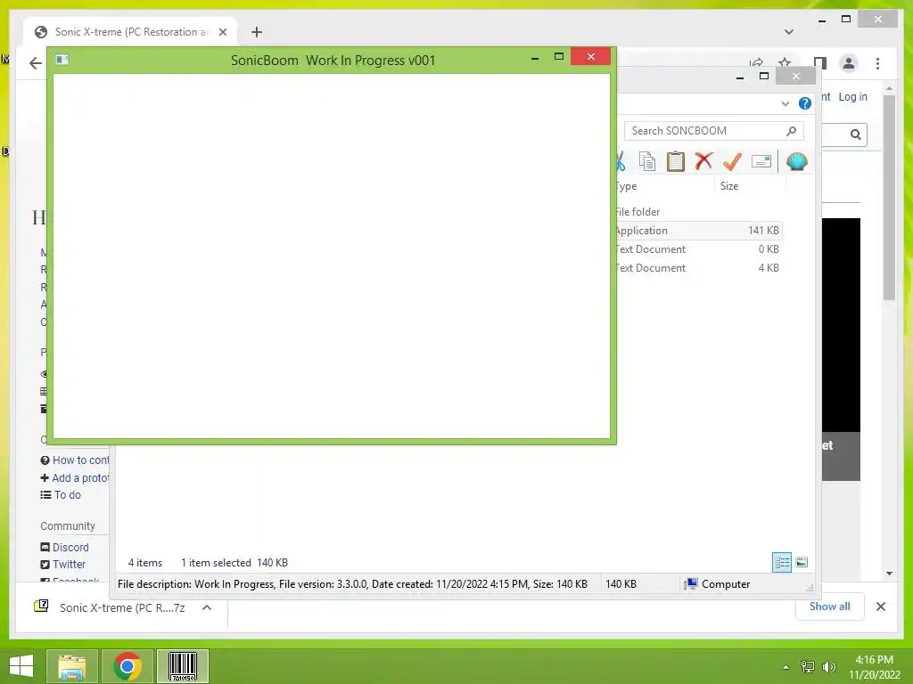This screenshot has height=684, width=913.
Task: Click the Log in link on page
Action: (x=853, y=96)
